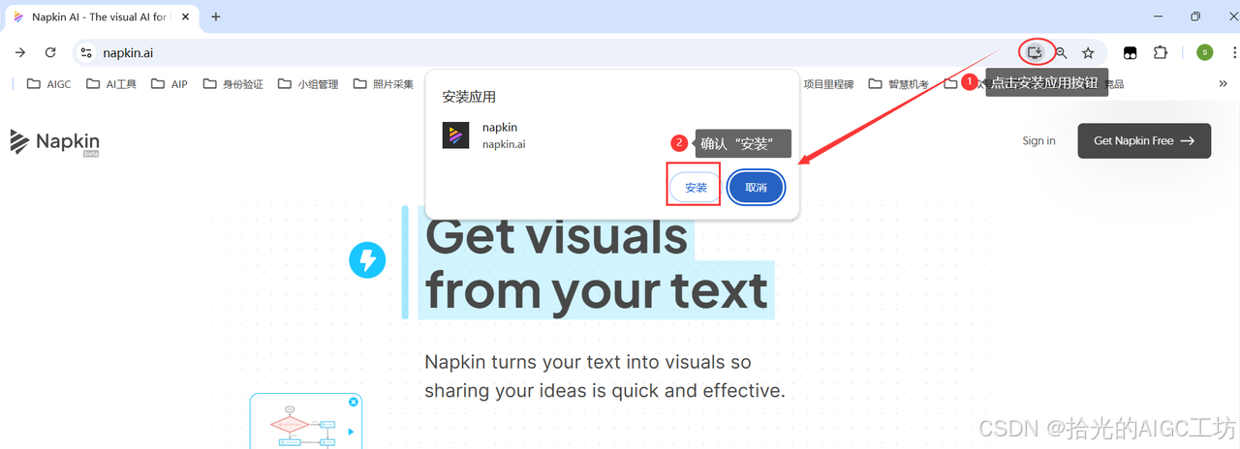Open the 智慧机考 bookmark folder
The height and width of the screenshot is (449, 1240).
point(899,84)
